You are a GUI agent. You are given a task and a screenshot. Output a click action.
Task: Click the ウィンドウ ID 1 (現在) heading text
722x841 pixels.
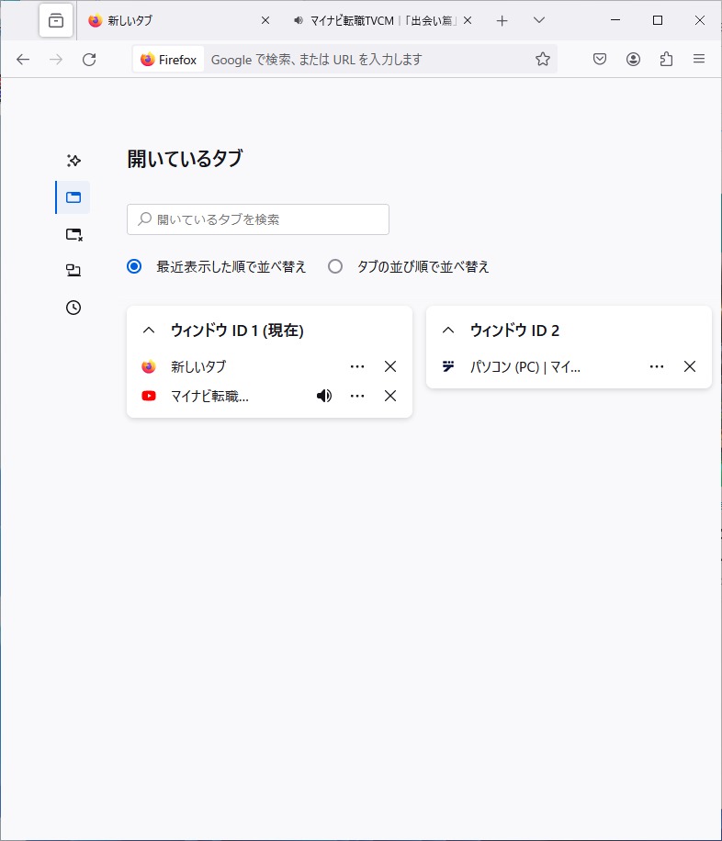click(237, 331)
